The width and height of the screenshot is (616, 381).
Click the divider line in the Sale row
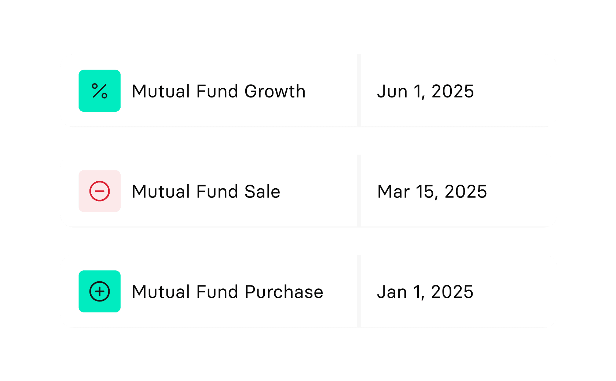tap(359, 191)
